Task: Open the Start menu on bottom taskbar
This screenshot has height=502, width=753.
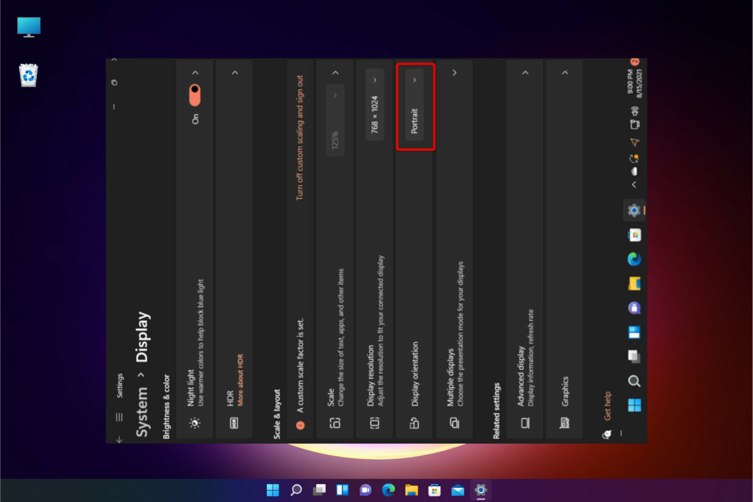Action: (273, 490)
